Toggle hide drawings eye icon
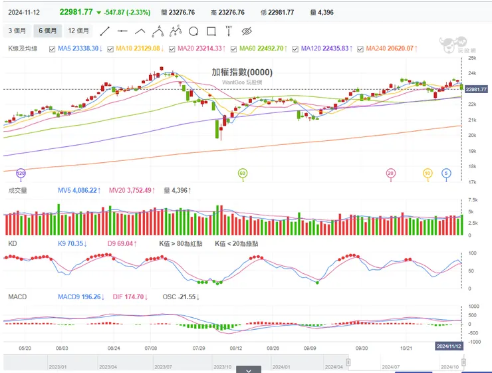This screenshot has width=492, height=373. point(247,31)
